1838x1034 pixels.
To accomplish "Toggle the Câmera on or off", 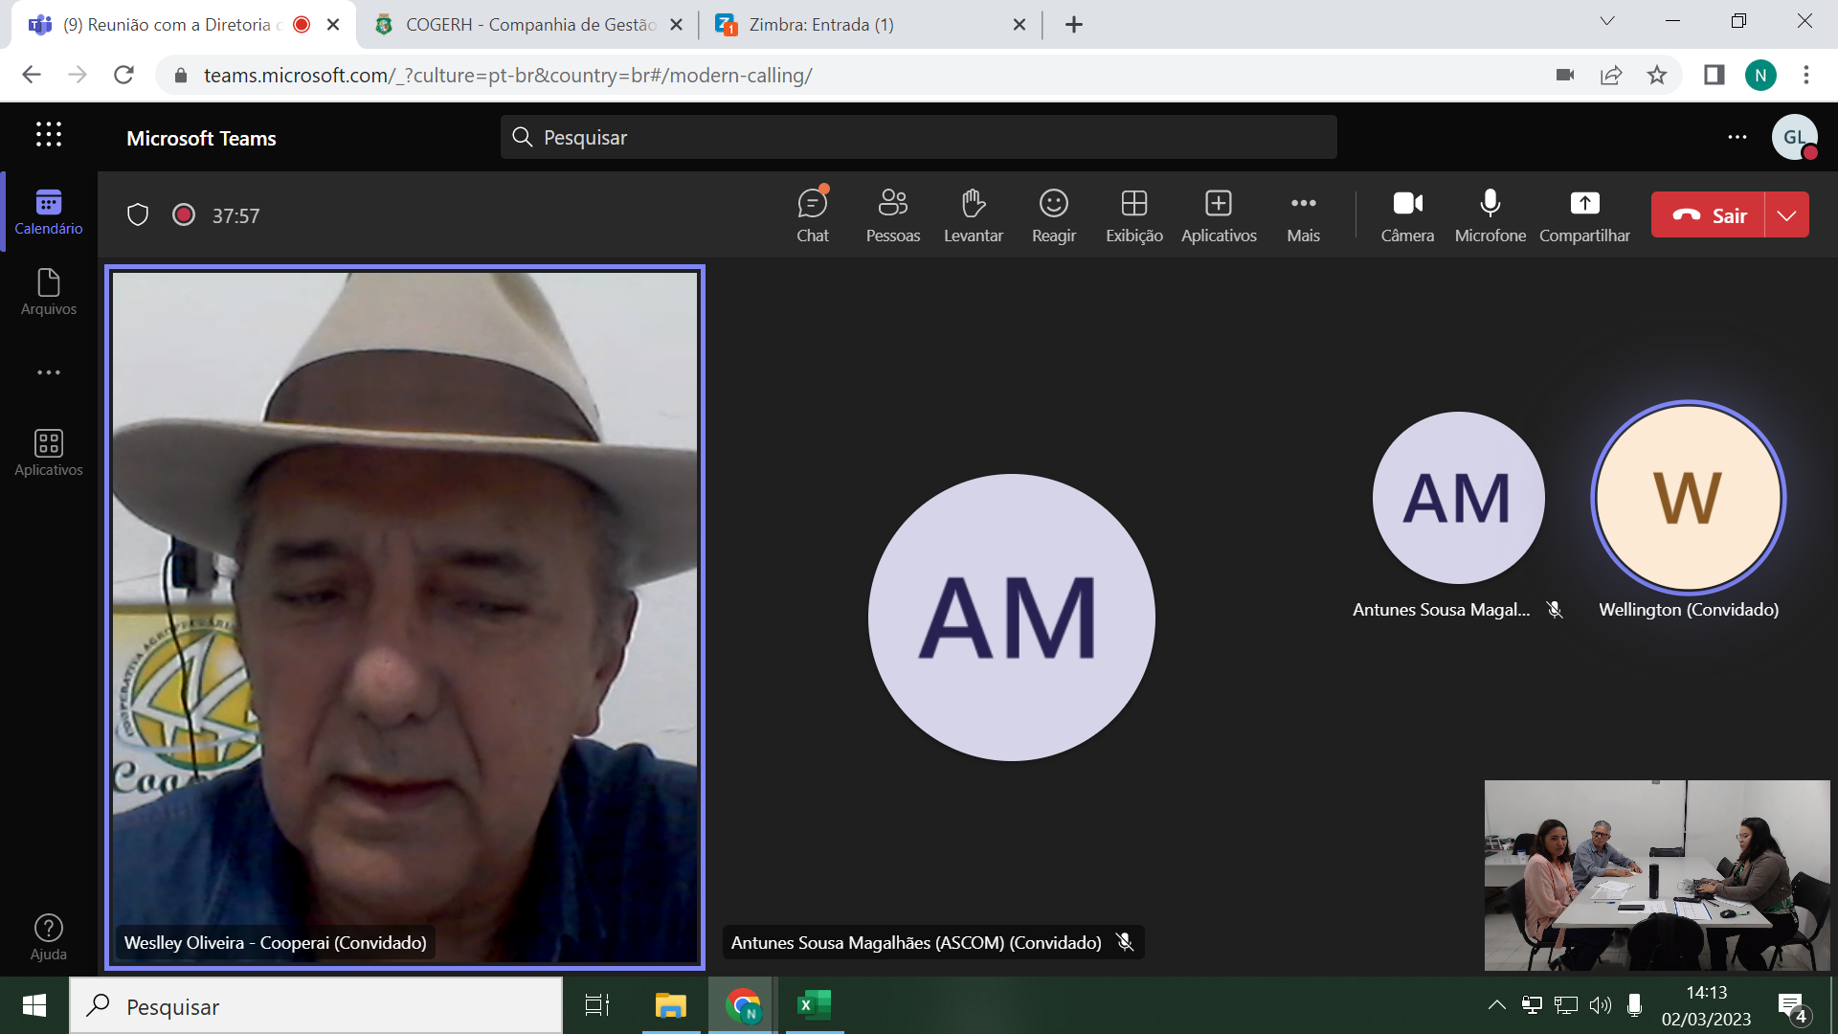I will pos(1407,215).
